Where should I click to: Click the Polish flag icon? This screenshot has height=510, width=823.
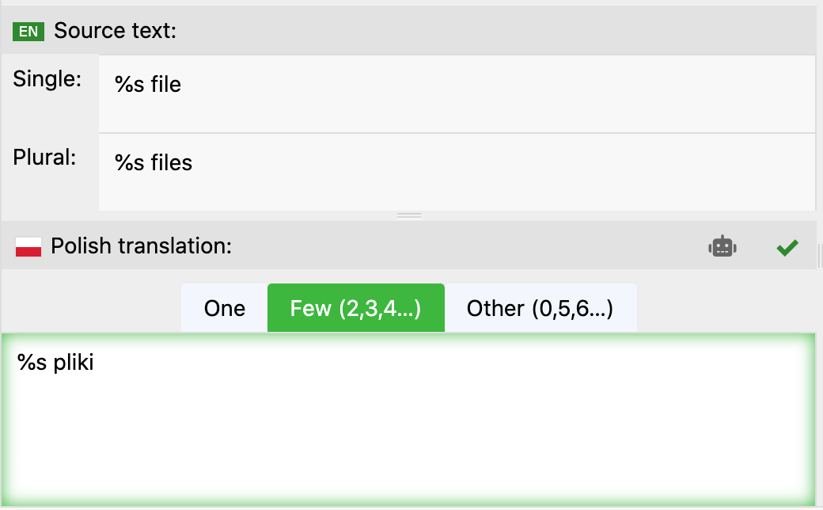(28, 246)
